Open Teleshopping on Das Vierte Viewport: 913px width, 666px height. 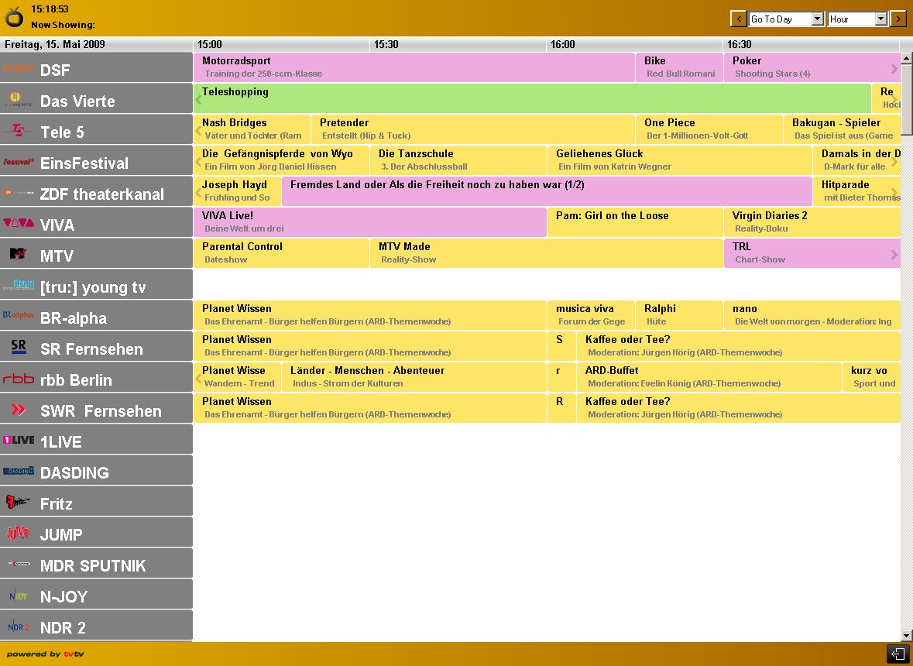pyautogui.click(x=532, y=98)
